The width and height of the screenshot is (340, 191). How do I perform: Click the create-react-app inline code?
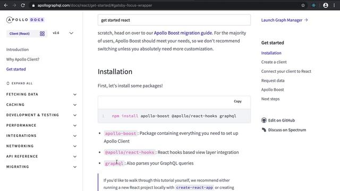pyautogui.click(x=194, y=187)
